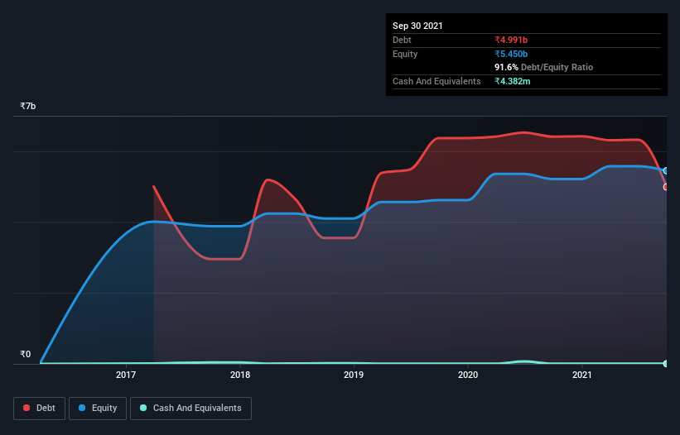Click the ₹0 y-axis label

tap(25, 354)
